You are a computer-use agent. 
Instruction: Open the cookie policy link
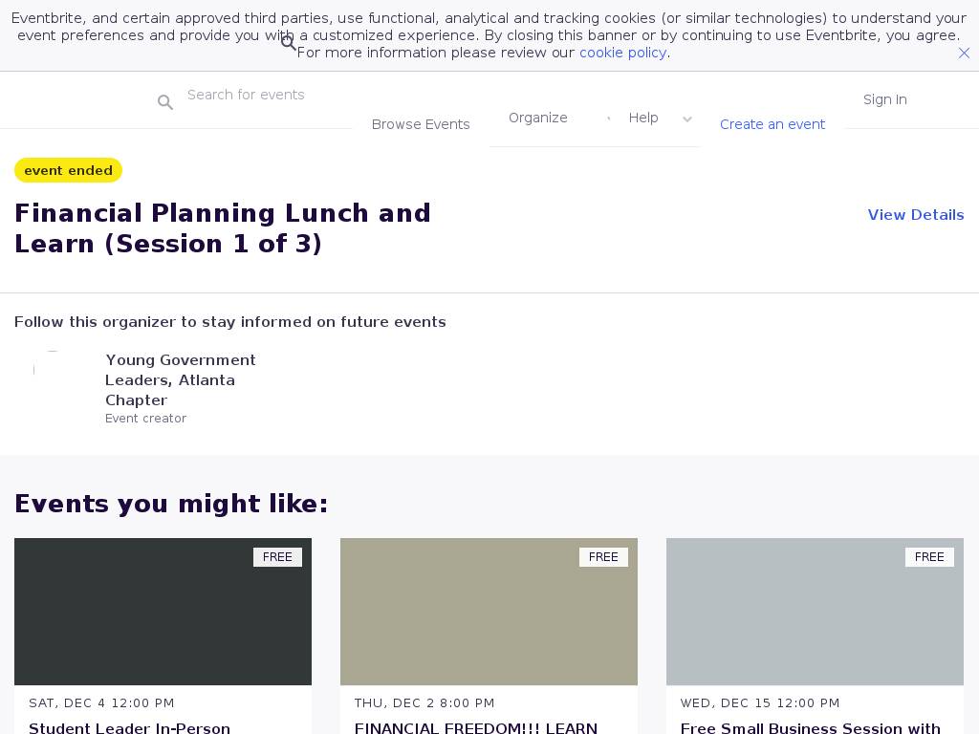[622, 53]
